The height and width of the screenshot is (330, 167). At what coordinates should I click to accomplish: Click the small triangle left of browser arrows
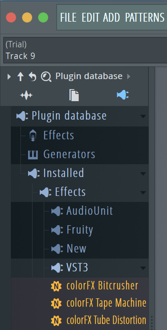click(x=9, y=77)
